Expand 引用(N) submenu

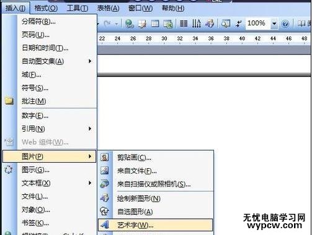[57, 129]
